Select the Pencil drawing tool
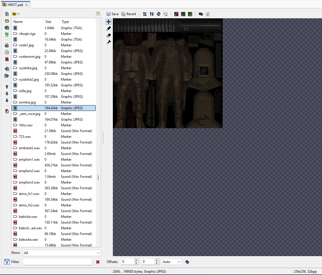The height and width of the screenshot is (275, 322). [109, 29]
